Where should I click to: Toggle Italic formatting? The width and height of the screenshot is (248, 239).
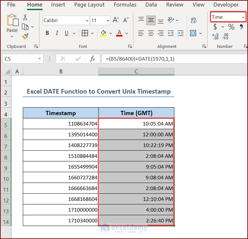[57, 33]
